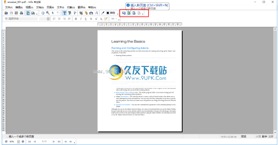Select the Zoom magnifier tool
Image resolution: width=278 pixels, height=145 pixels.
(x=48, y=13)
